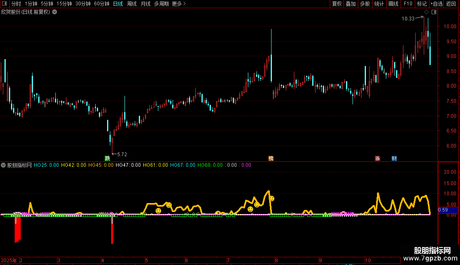Select the 1分钟 period

(31, 4)
